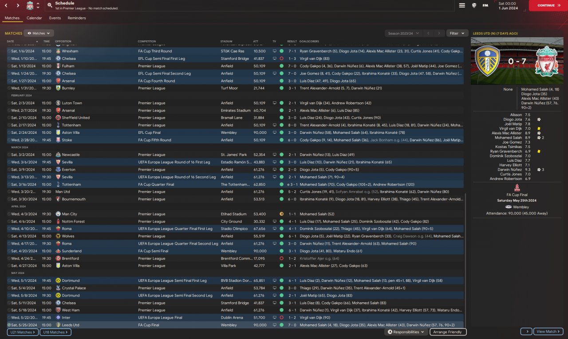Click the magnifying glass search icon
The height and width of the screenshot is (339, 568).
[x=50, y=5]
